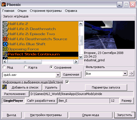137x120 pixels.
Task: Click the Opposing Force green lambda icon
Action: point(5,49)
